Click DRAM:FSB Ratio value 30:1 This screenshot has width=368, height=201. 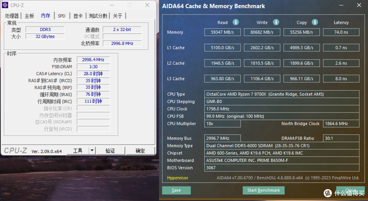tap(341, 138)
